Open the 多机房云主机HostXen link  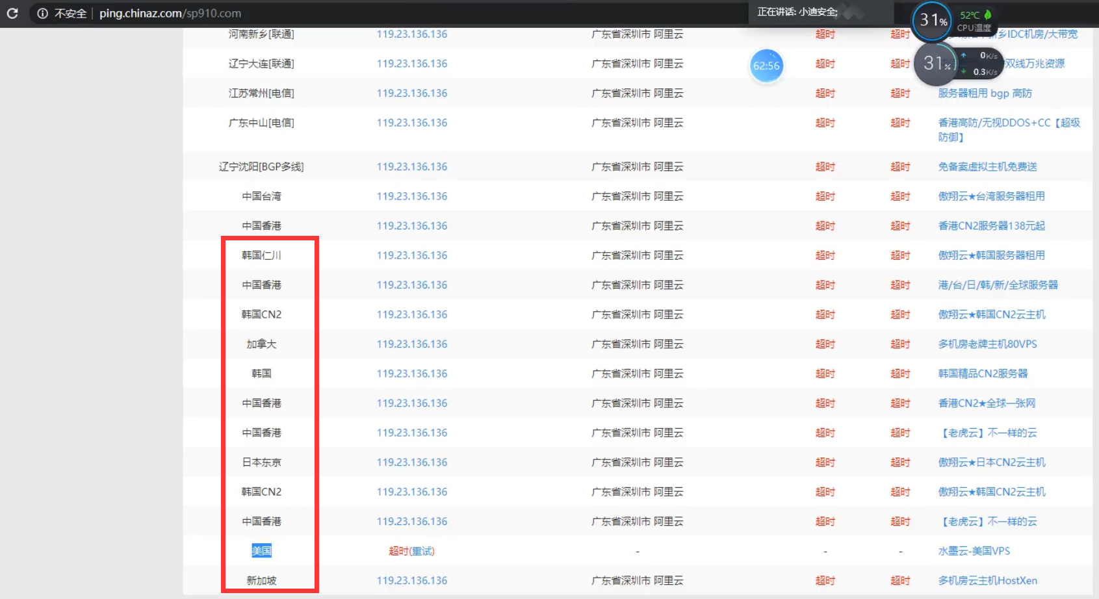click(987, 581)
